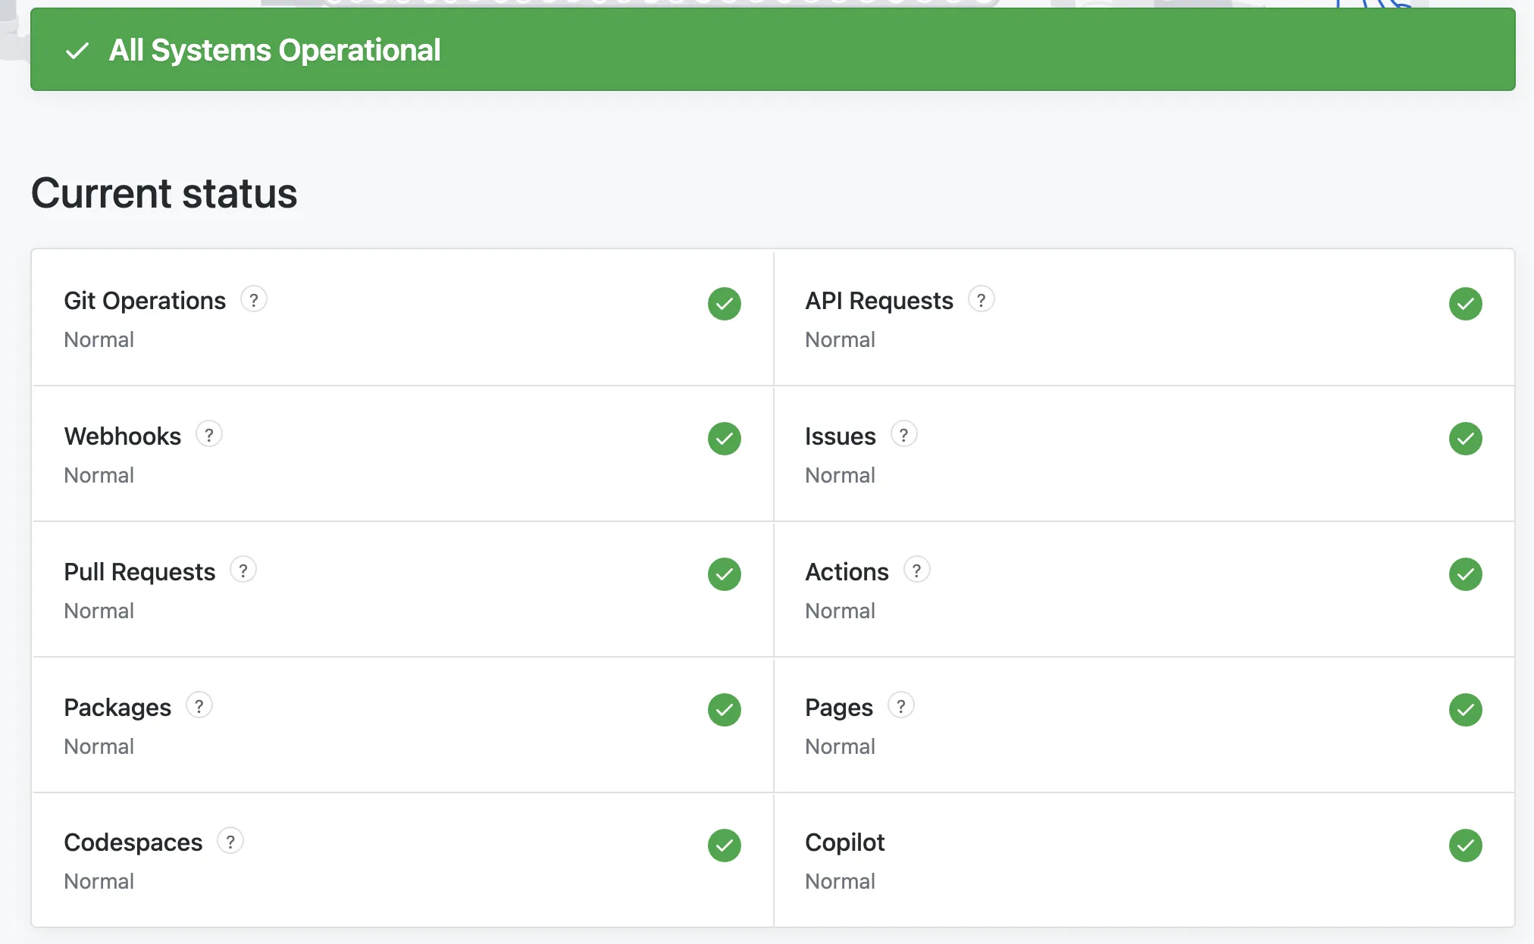Viewport: 1534px width, 944px height.
Task: Click the Webhooks help question mark
Action: click(209, 434)
